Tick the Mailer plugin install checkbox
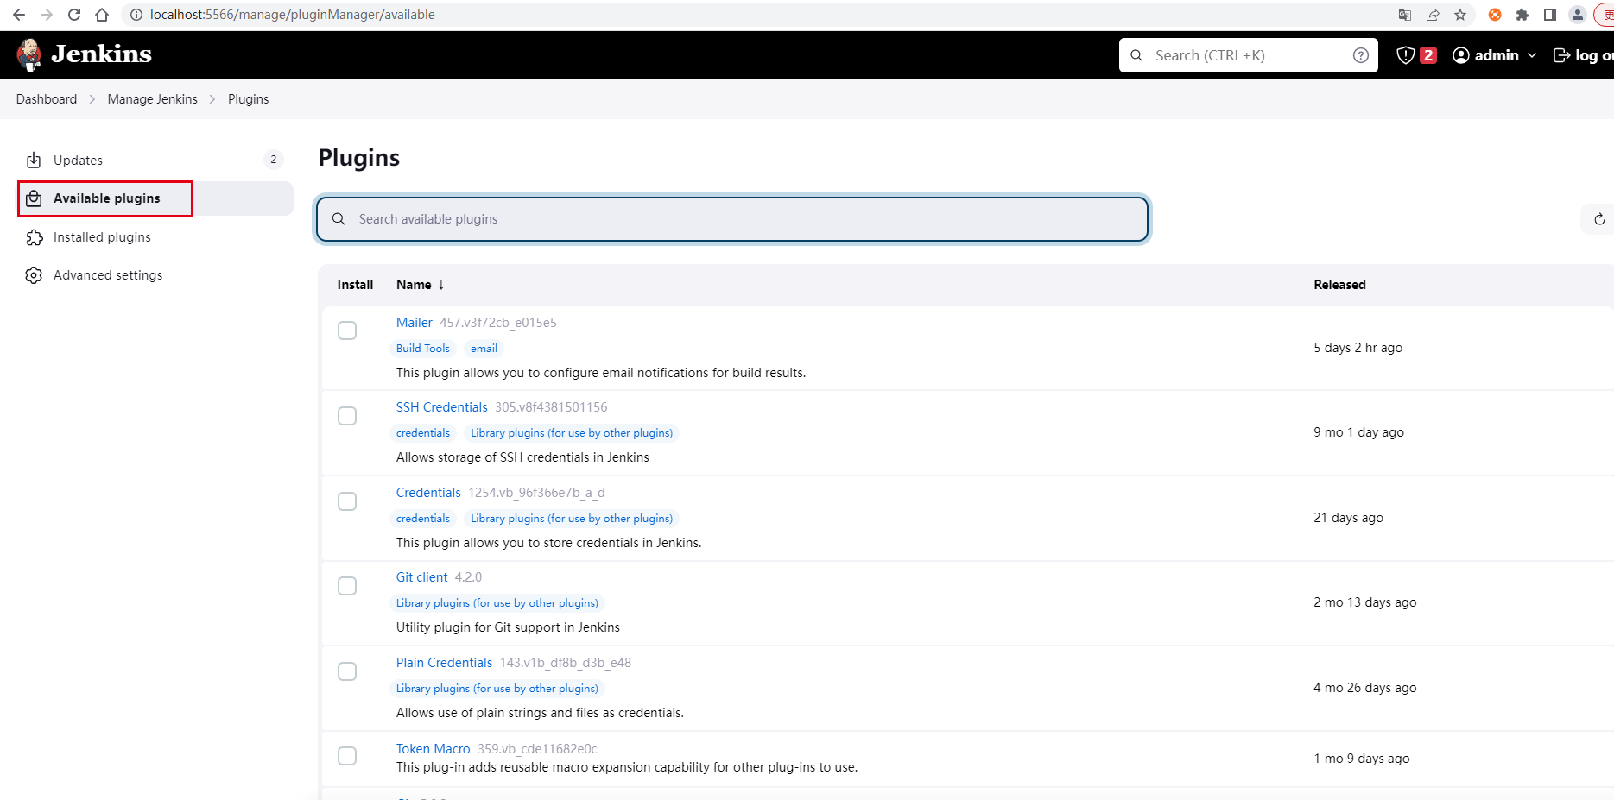Viewport: 1614px width, 800px height. pos(347,331)
